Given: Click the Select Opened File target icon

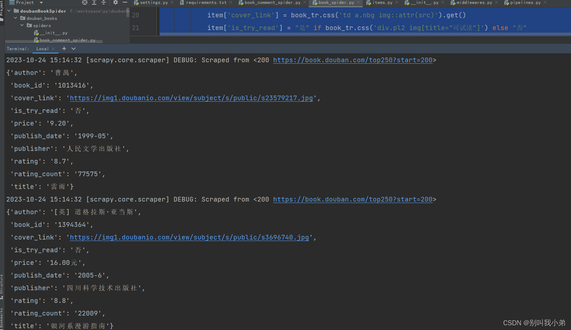Looking at the screenshot, I should pyautogui.click(x=85, y=2).
